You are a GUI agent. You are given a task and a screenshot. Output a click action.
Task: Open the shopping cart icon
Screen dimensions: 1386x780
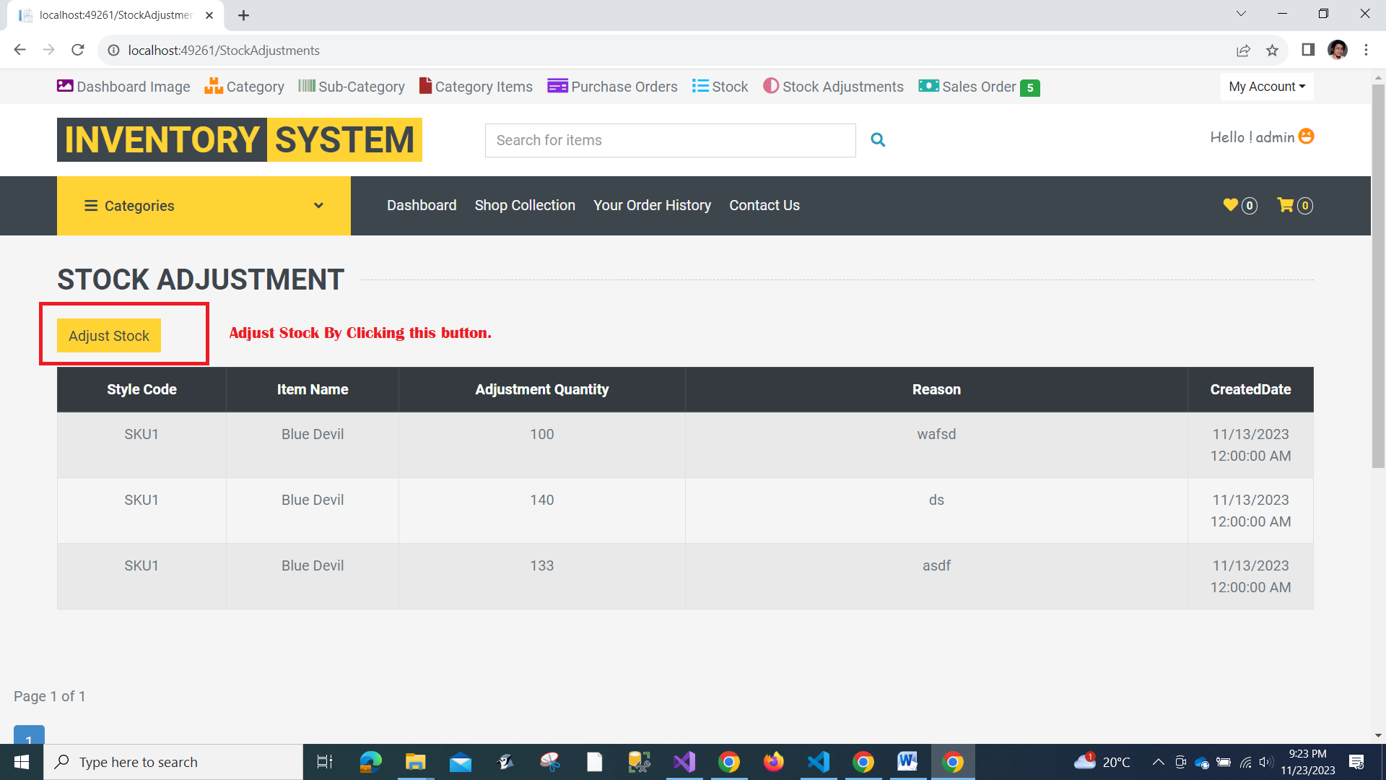pyautogui.click(x=1286, y=205)
